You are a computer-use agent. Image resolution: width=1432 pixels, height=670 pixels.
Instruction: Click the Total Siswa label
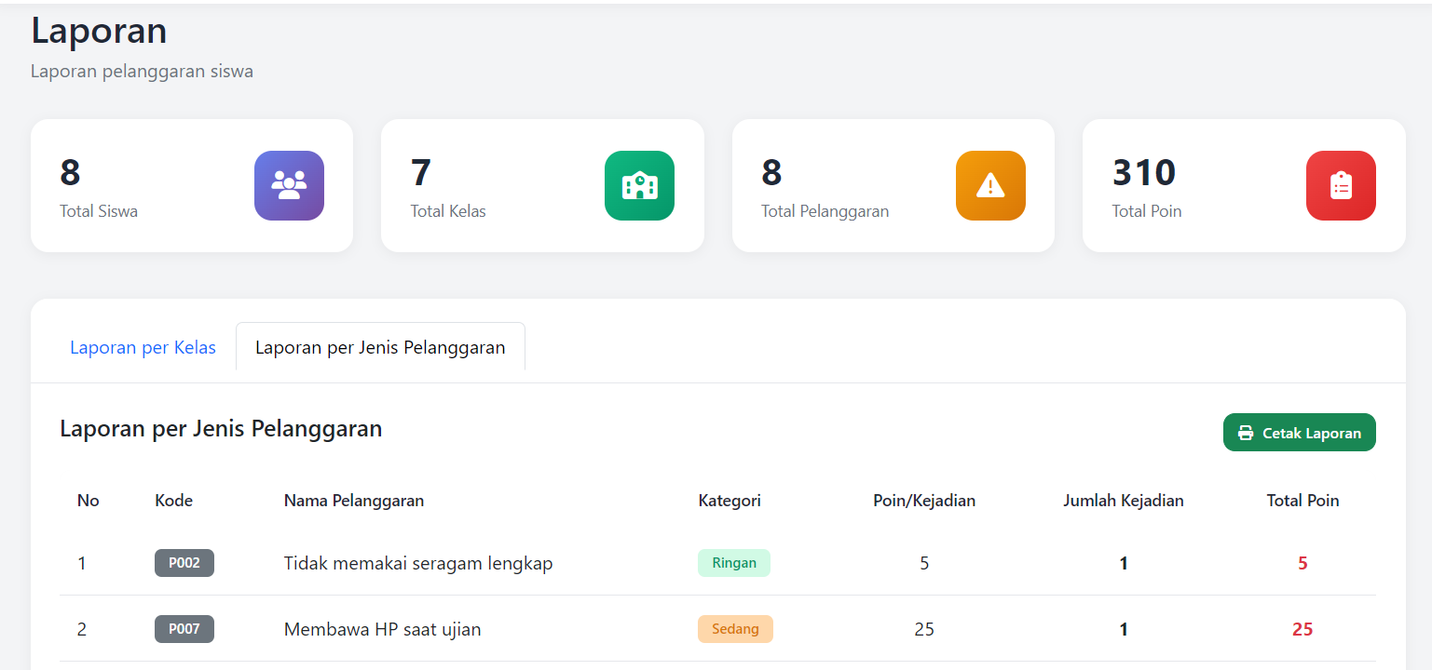click(x=99, y=211)
